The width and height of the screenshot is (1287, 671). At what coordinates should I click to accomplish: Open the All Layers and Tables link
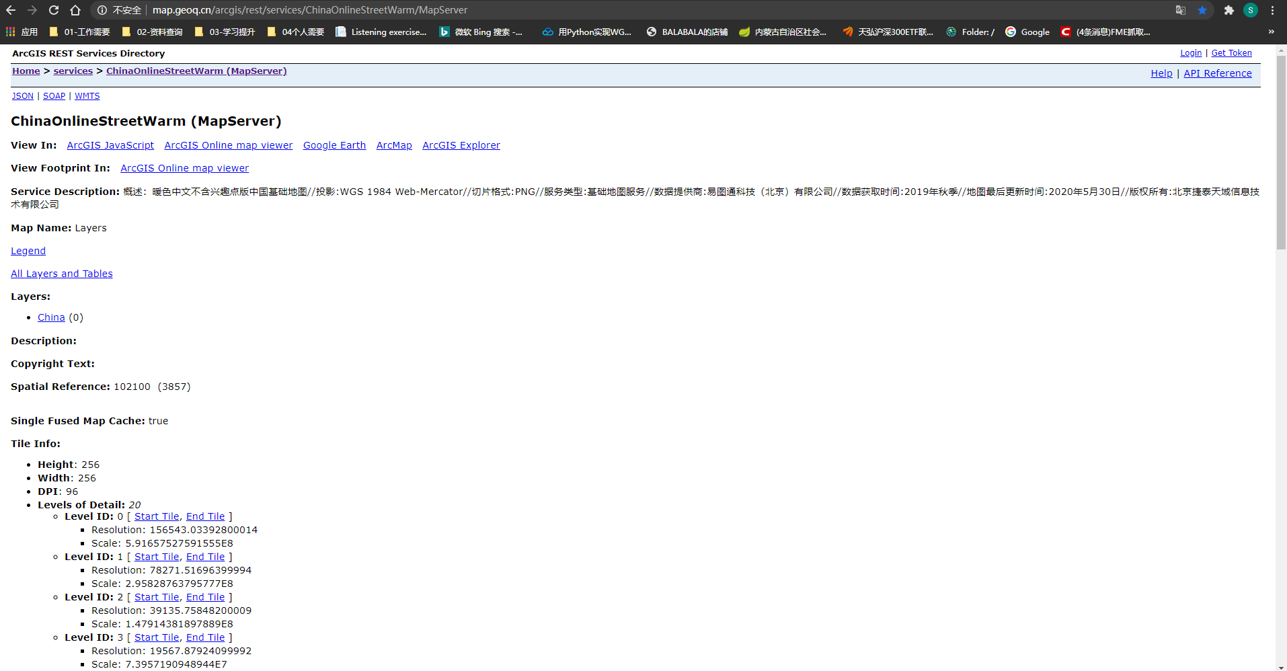(61, 273)
